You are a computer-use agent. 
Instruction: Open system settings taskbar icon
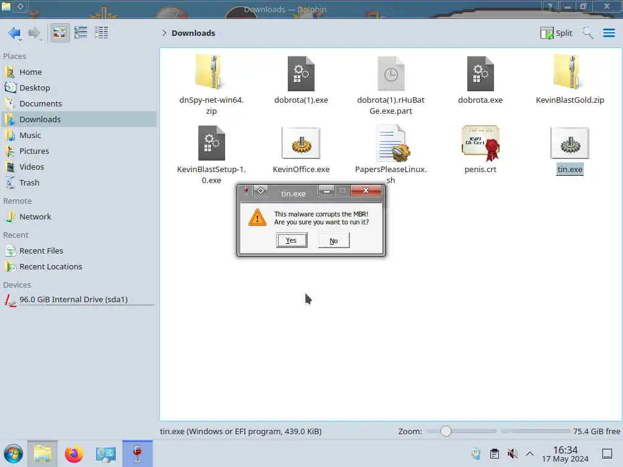(105, 454)
